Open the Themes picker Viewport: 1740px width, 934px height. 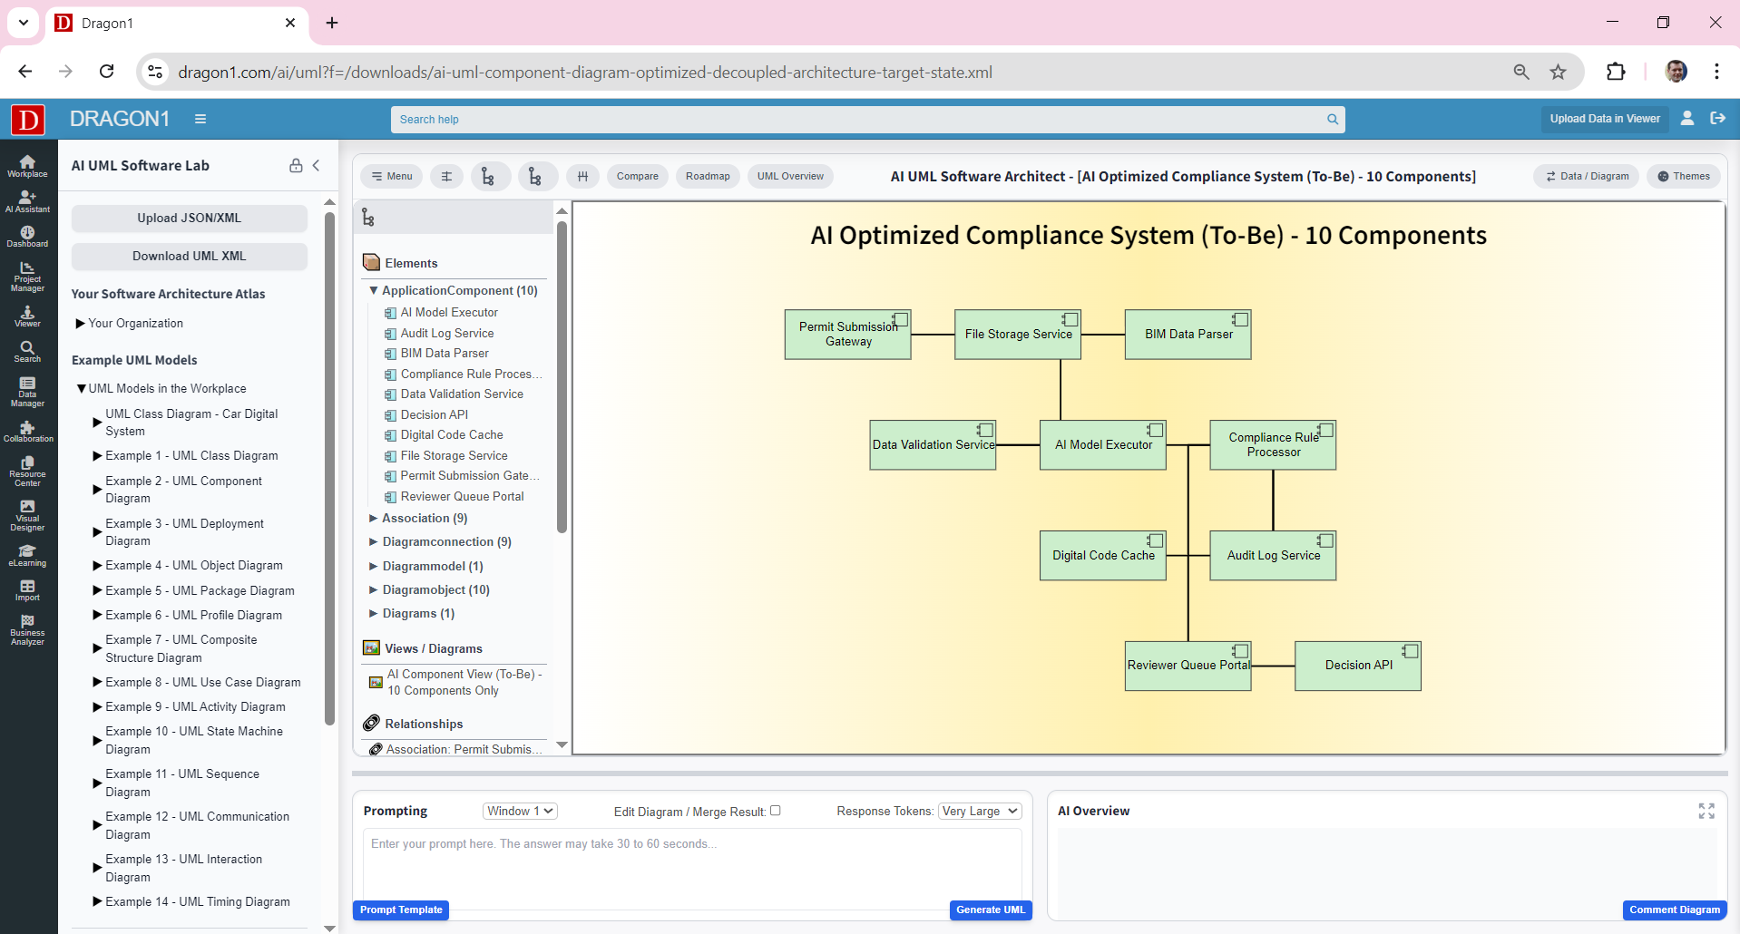[1683, 176]
